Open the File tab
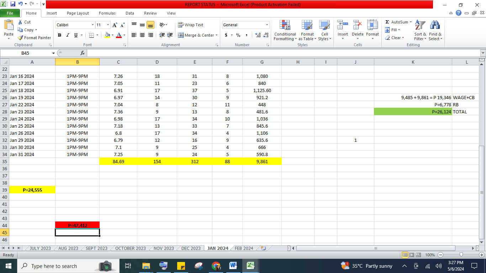The height and width of the screenshot is (273, 486). (x=10, y=13)
